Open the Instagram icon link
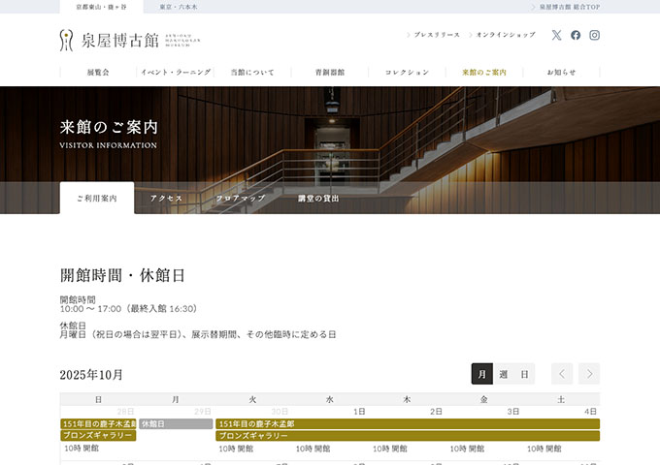Viewport: 660px width, 465px height. pyautogui.click(x=595, y=35)
